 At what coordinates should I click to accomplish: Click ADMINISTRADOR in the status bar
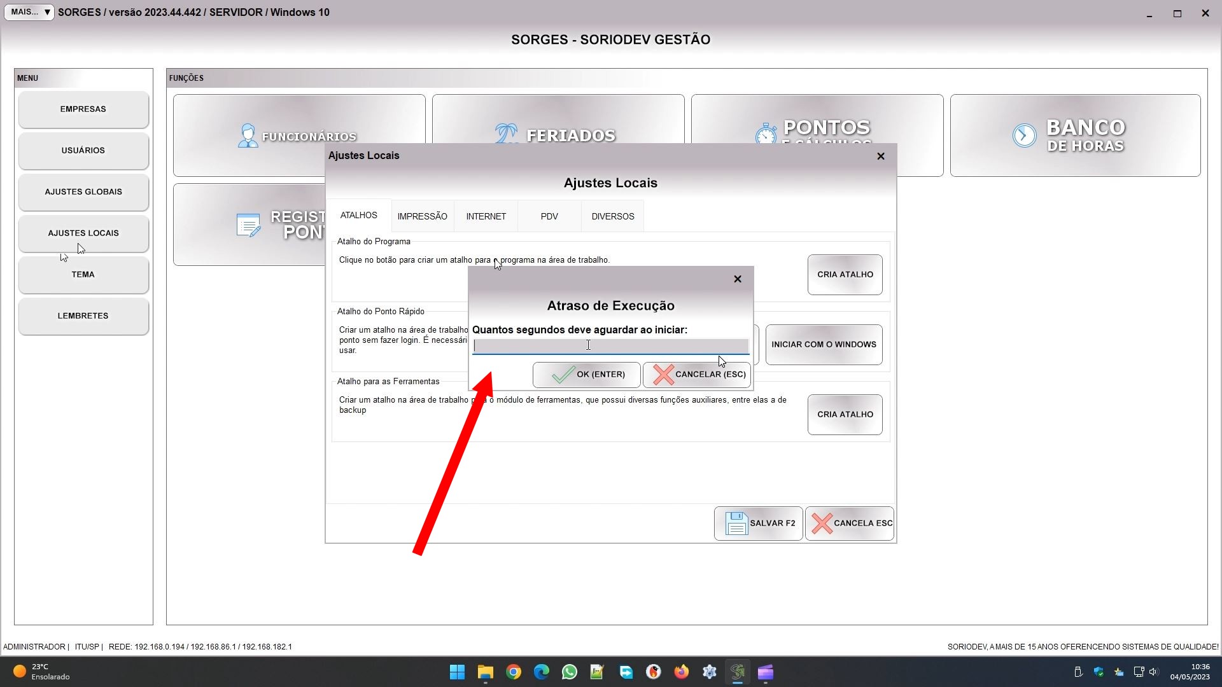(x=34, y=647)
